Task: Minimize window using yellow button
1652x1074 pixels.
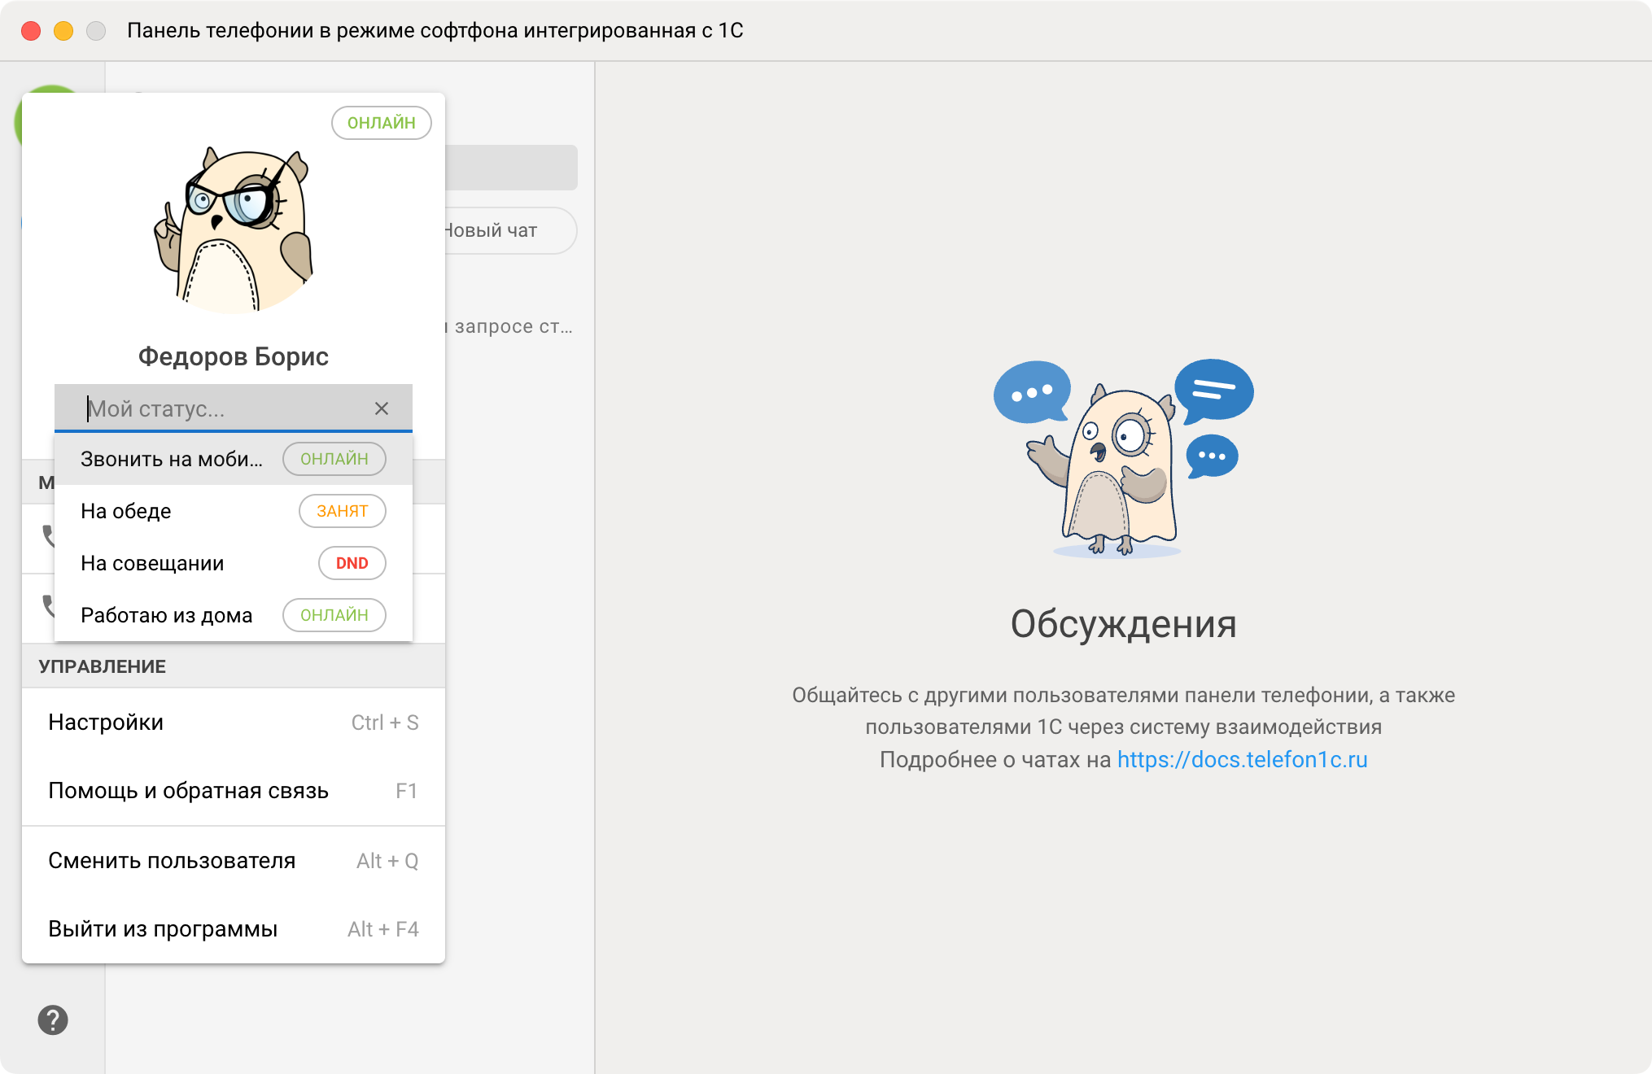Action: click(x=63, y=31)
